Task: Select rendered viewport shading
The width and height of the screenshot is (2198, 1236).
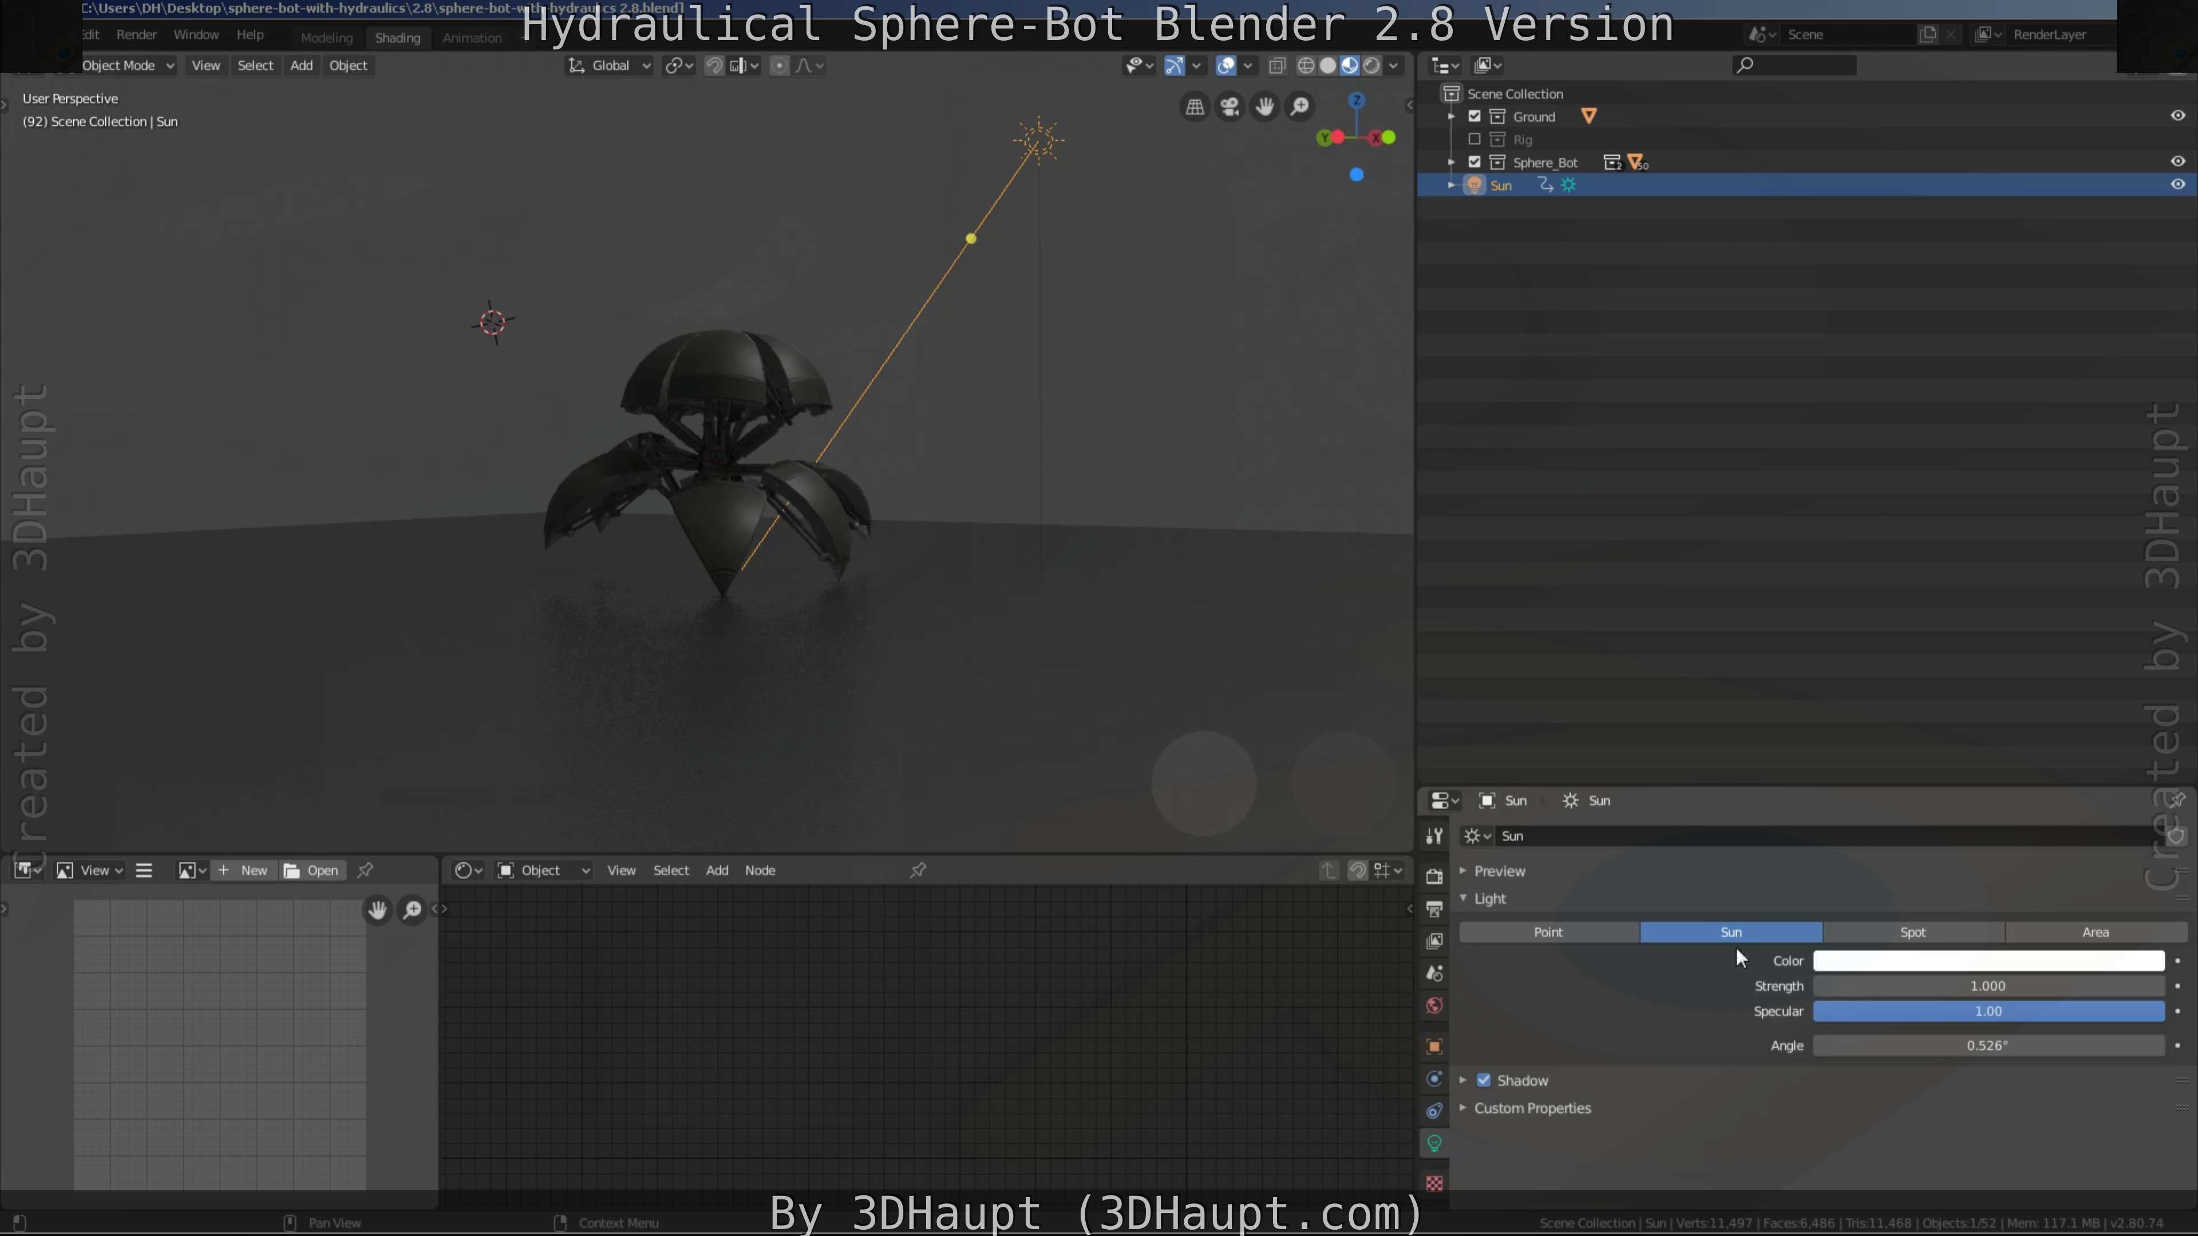Action: coord(1371,66)
